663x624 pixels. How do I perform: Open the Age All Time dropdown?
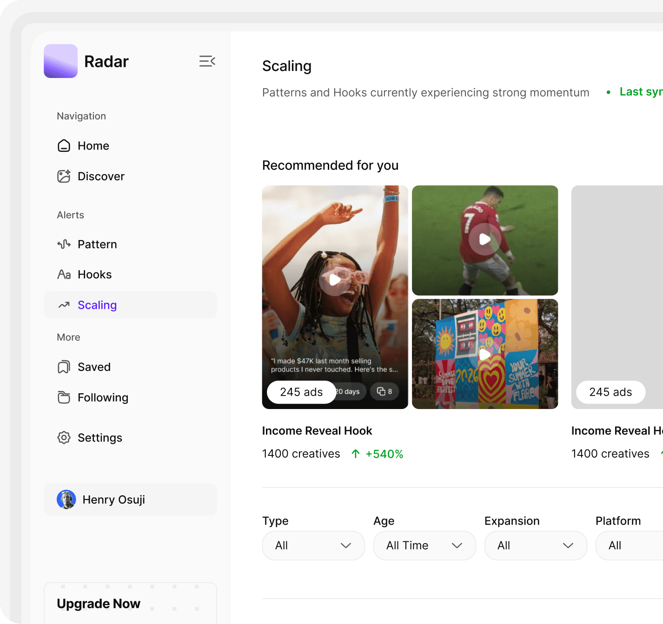pos(424,546)
